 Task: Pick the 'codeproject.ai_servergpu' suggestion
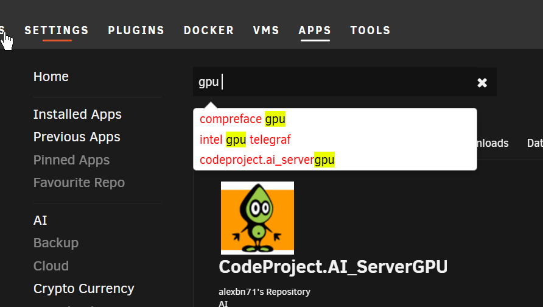tap(267, 160)
